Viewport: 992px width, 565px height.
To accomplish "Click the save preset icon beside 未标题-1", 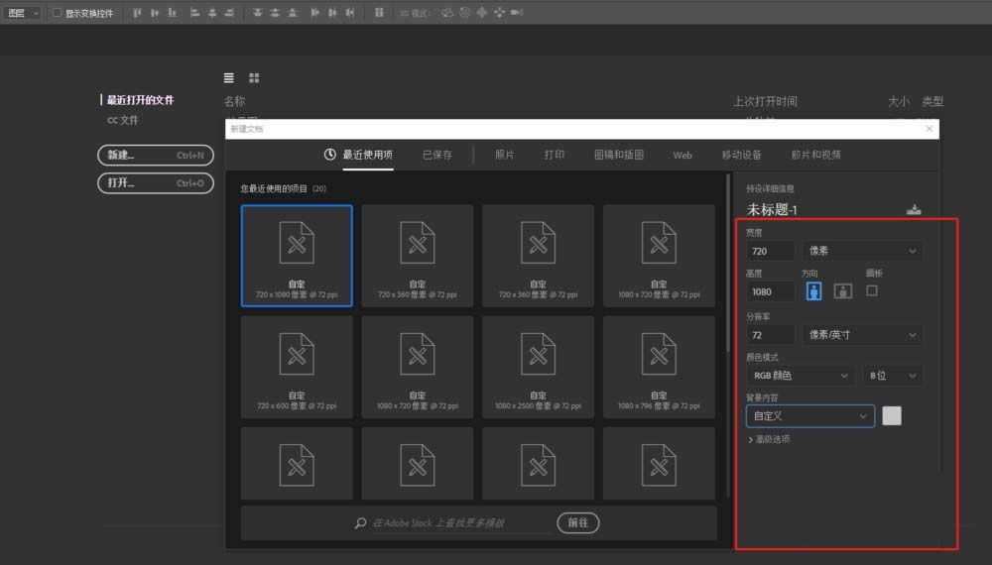I will point(914,209).
